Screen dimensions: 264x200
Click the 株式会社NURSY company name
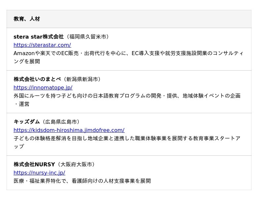pyautogui.click(x=34, y=164)
